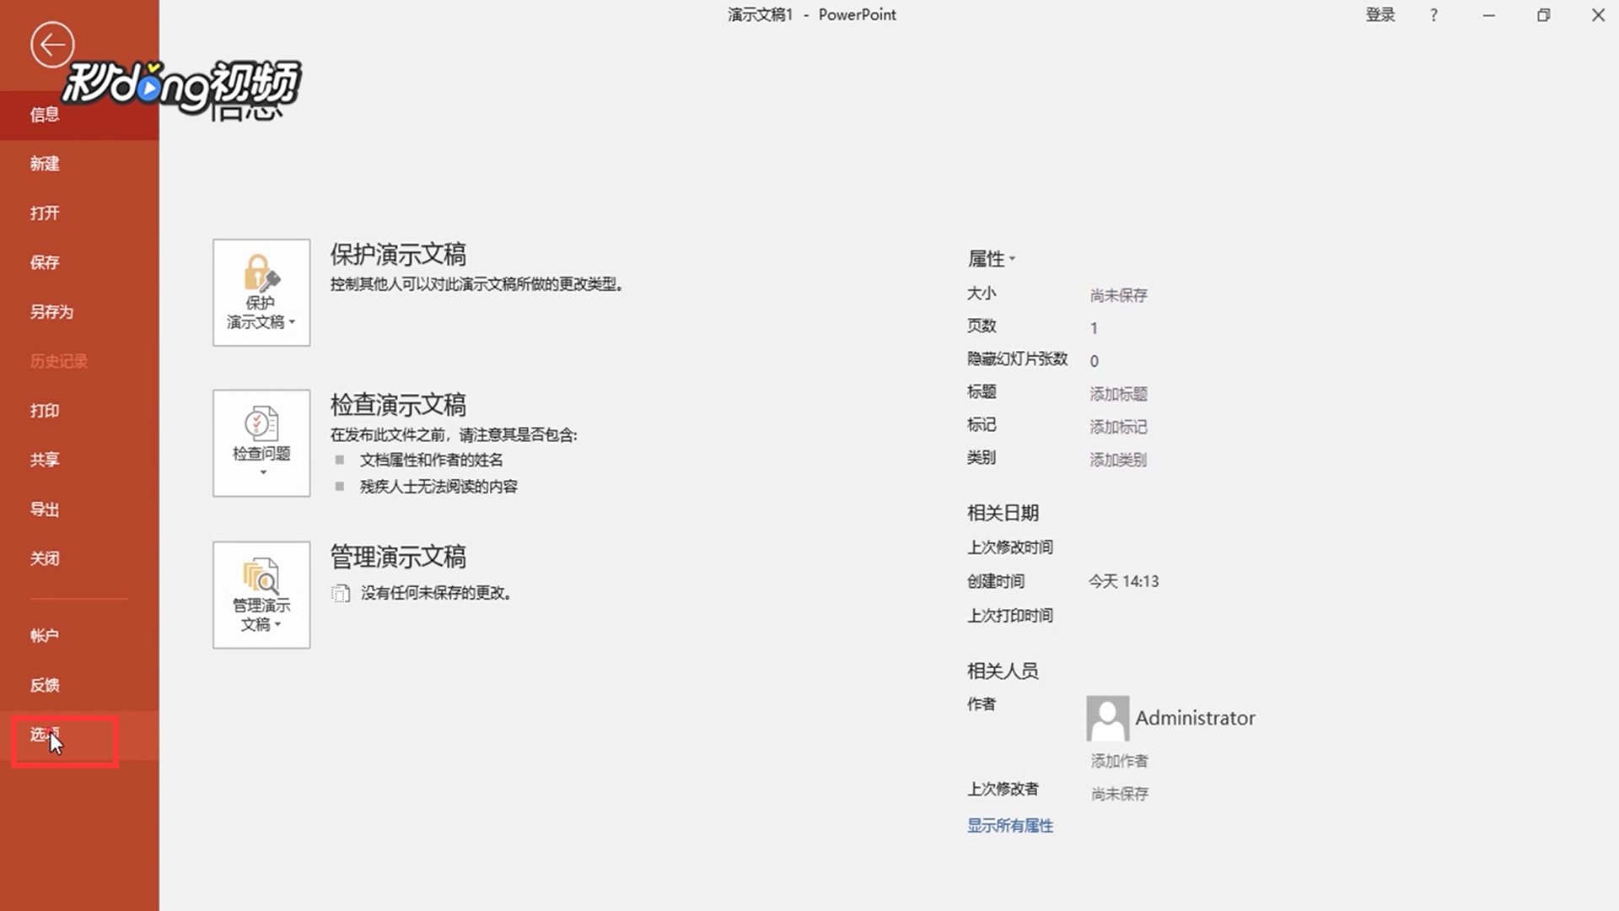
Task: Click the 检查演示文稿 heading
Action: (398, 405)
